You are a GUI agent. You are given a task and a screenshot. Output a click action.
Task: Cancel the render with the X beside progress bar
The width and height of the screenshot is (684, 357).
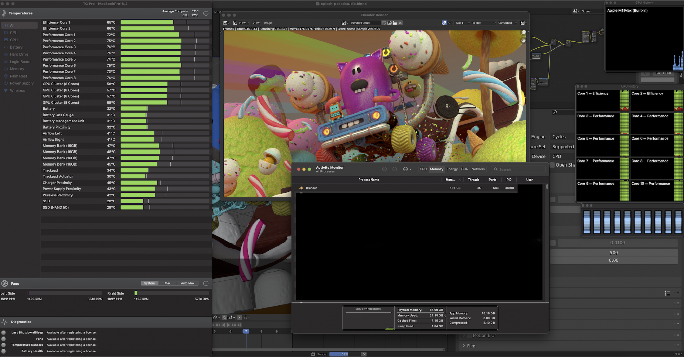364,354
